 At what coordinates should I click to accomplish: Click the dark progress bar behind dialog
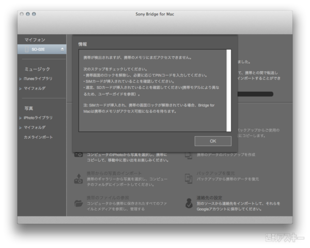(x=255, y=94)
